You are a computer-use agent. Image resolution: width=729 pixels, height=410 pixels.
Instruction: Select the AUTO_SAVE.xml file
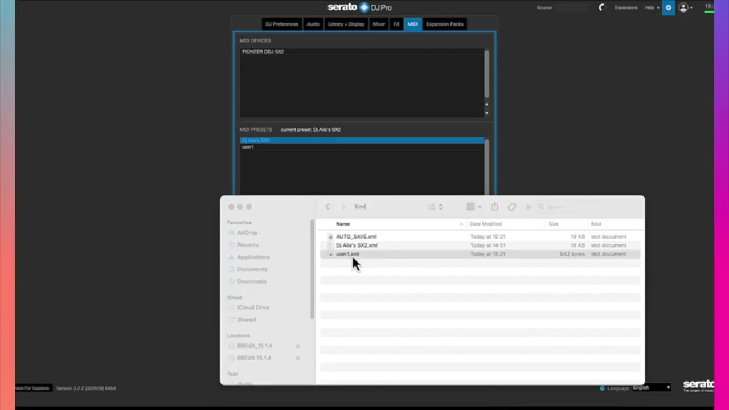pyautogui.click(x=480, y=236)
